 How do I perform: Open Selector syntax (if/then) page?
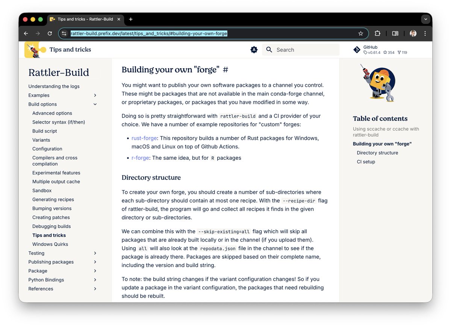[x=59, y=122]
